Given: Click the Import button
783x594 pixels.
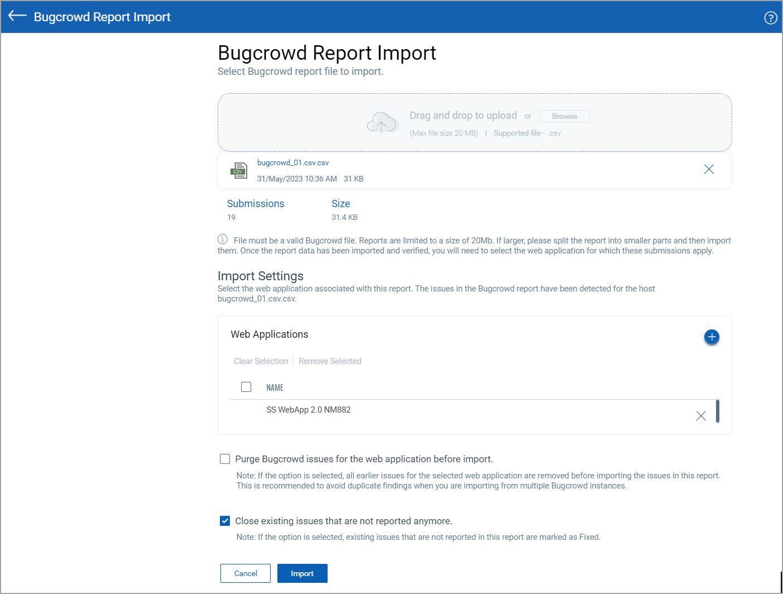Looking at the screenshot, I should [x=302, y=573].
